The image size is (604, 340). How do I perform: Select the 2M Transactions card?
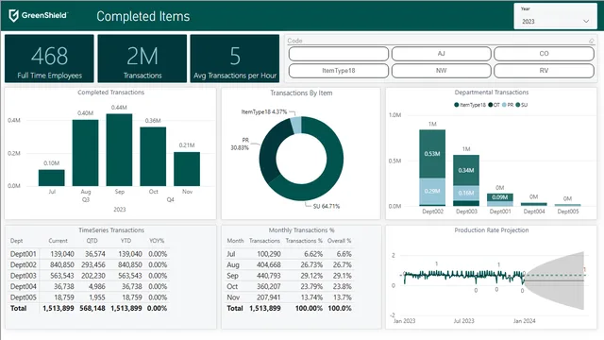pos(143,59)
